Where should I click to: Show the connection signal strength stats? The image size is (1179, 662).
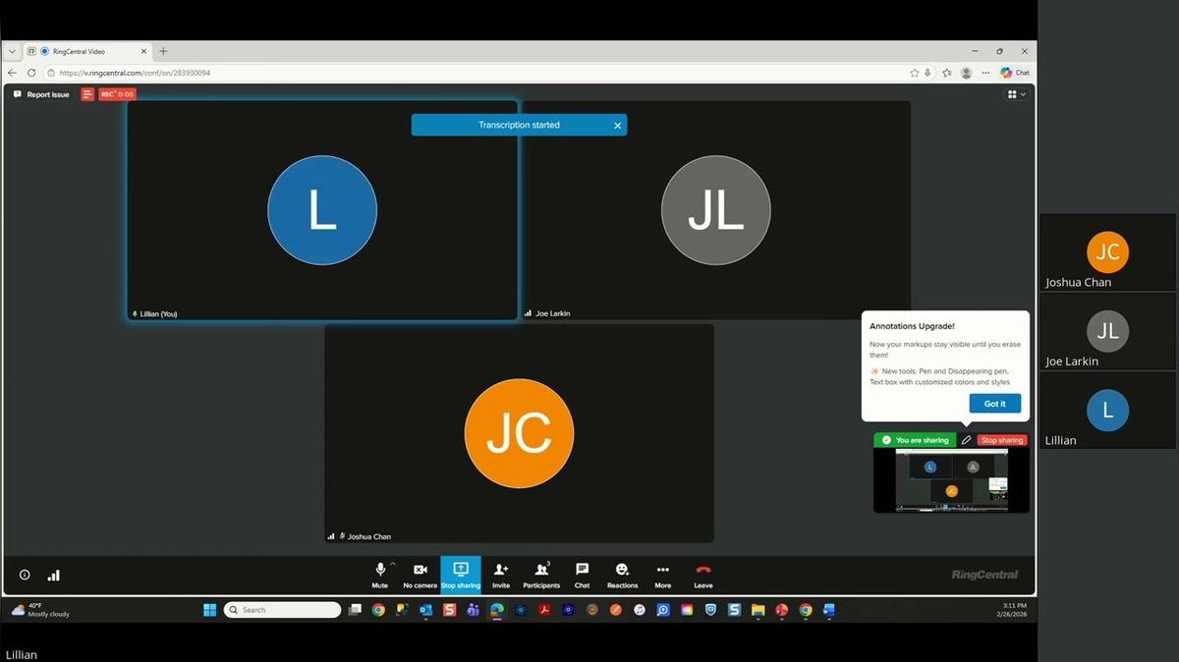pos(54,576)
